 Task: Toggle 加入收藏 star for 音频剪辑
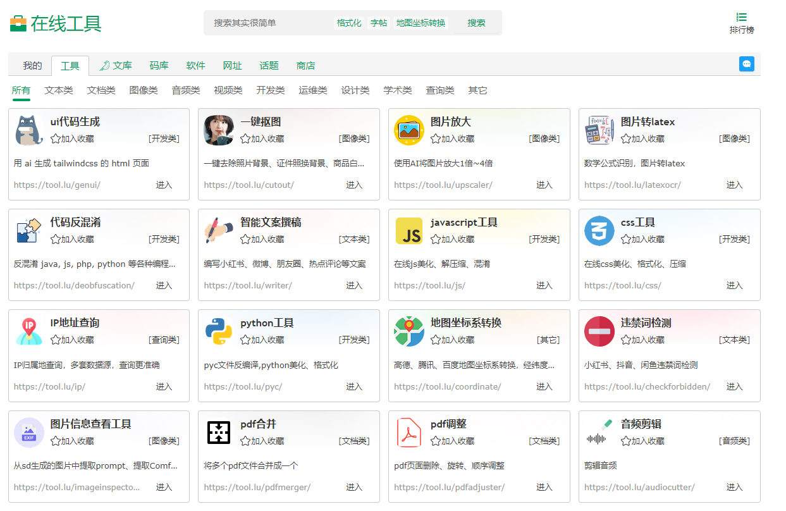tap(625, 441)
